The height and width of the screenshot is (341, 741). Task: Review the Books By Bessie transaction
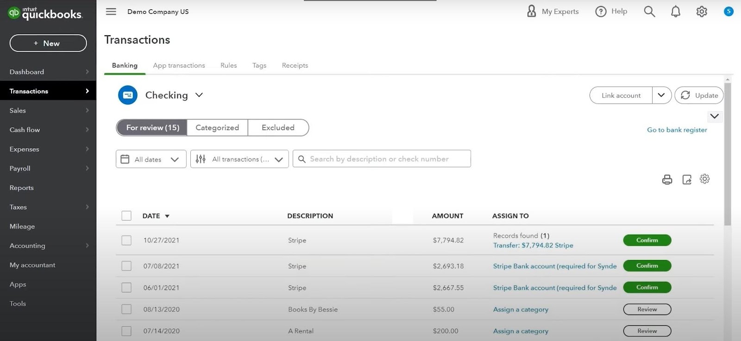(647, 309)
